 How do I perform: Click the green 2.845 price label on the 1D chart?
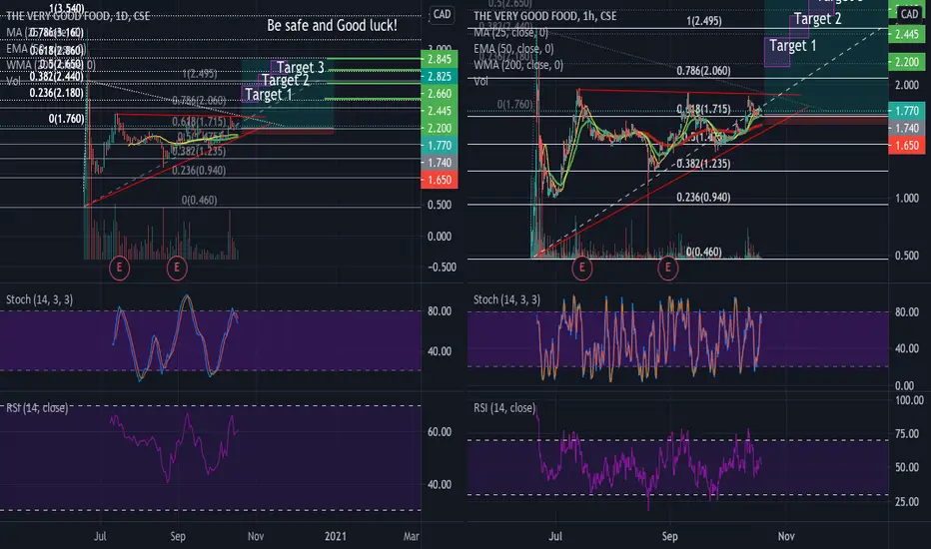440,59
